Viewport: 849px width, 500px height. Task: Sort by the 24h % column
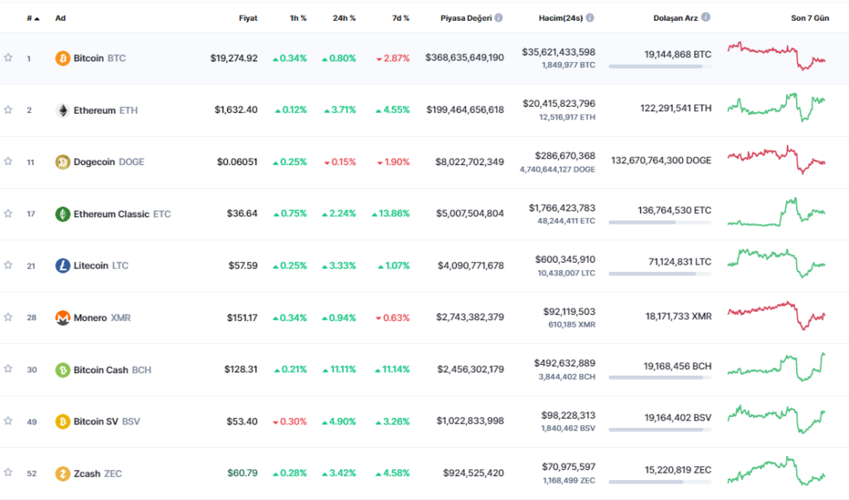[344, 18]
